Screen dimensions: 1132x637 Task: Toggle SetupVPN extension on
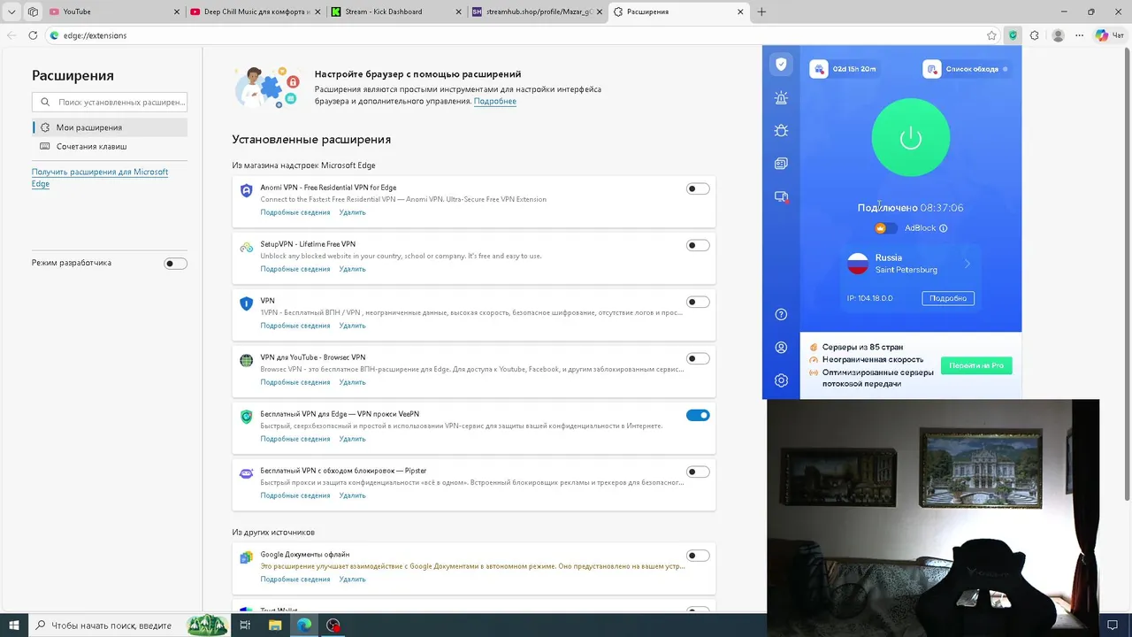[x=698, y=245]
